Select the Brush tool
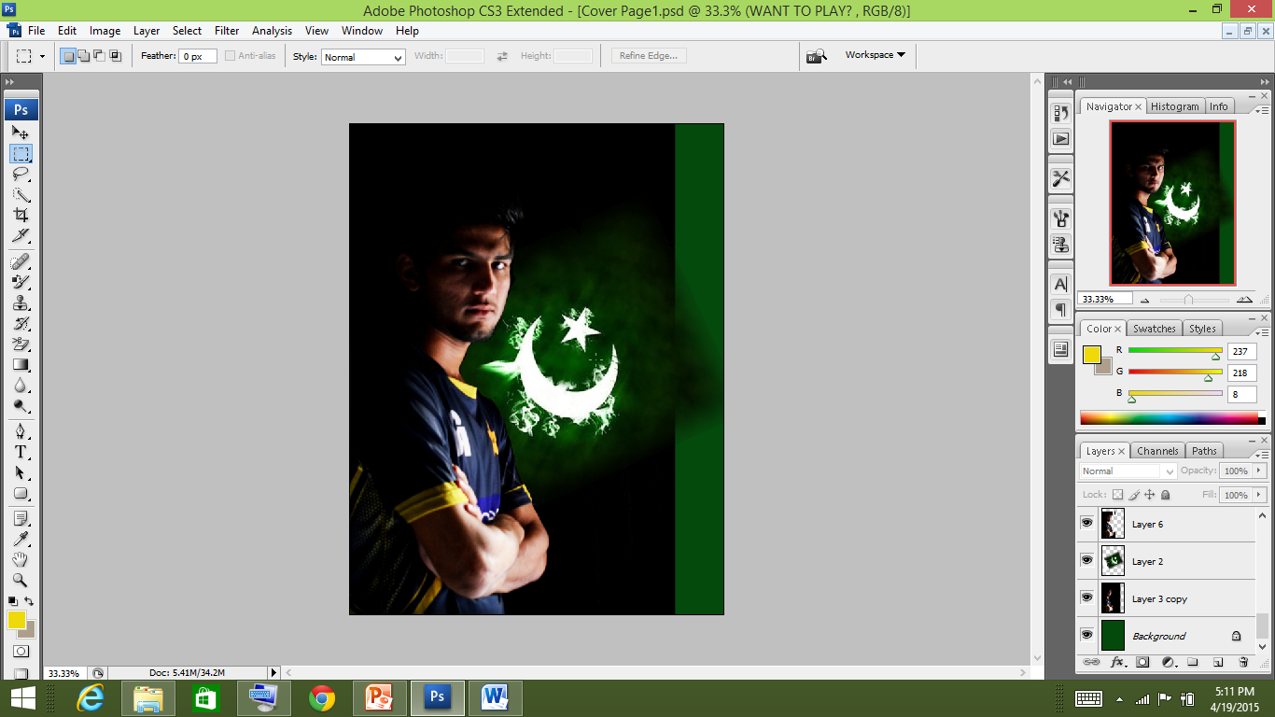The image size is (1275, 717). point(21,281)
